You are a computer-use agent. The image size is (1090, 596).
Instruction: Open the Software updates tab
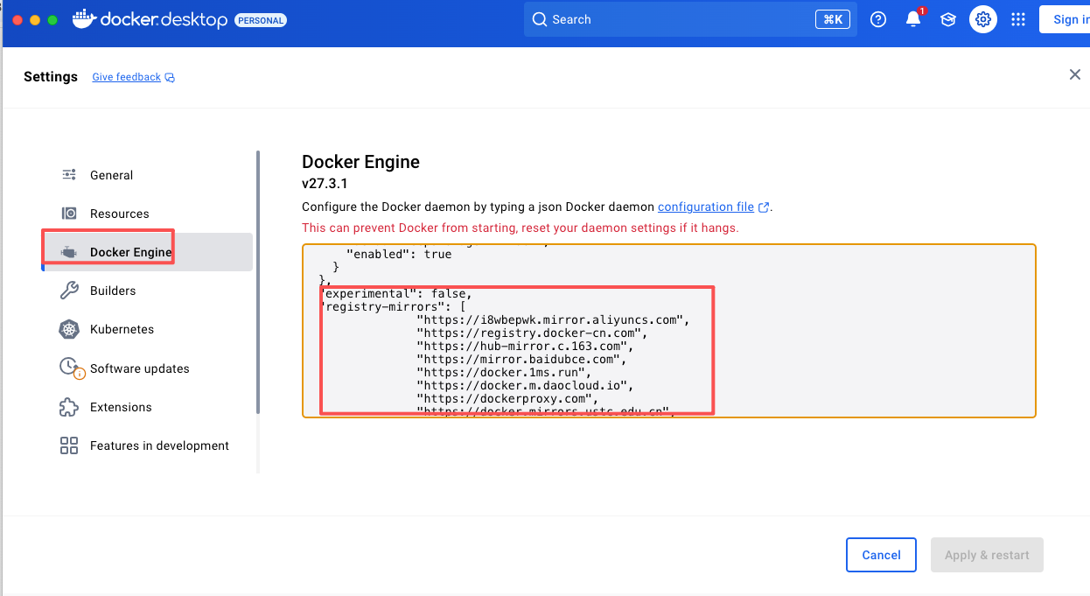(x=147, y=368)
